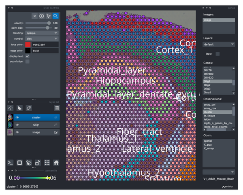Open the blending mode dropdown
243x195 pixels.
click(x=42, y=34)
